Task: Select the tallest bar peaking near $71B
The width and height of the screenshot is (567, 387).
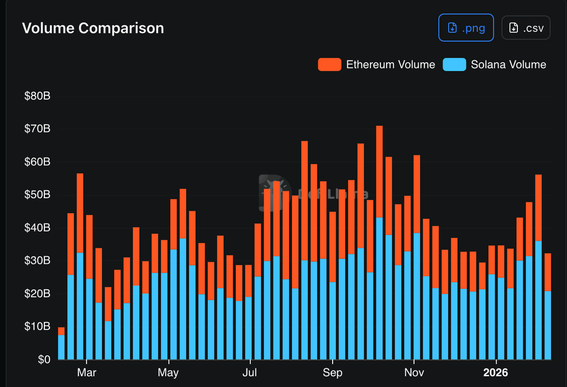Action: (x=379, y=243)
